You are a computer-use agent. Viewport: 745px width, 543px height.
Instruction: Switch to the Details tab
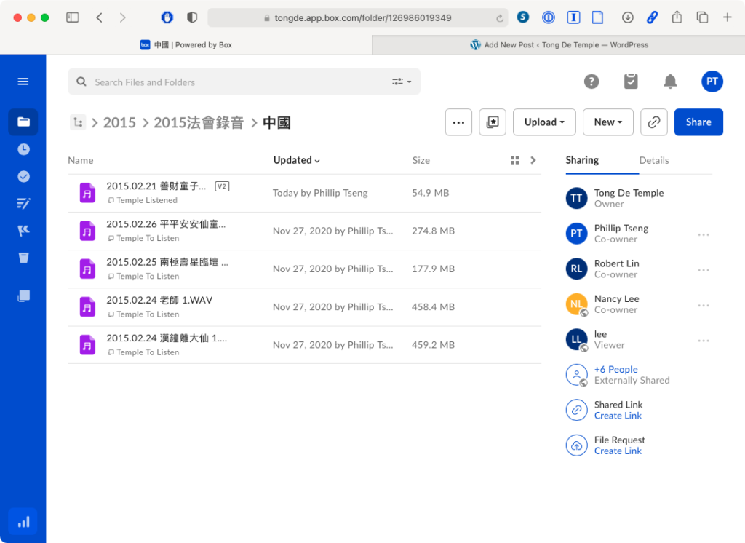point(653,160)
